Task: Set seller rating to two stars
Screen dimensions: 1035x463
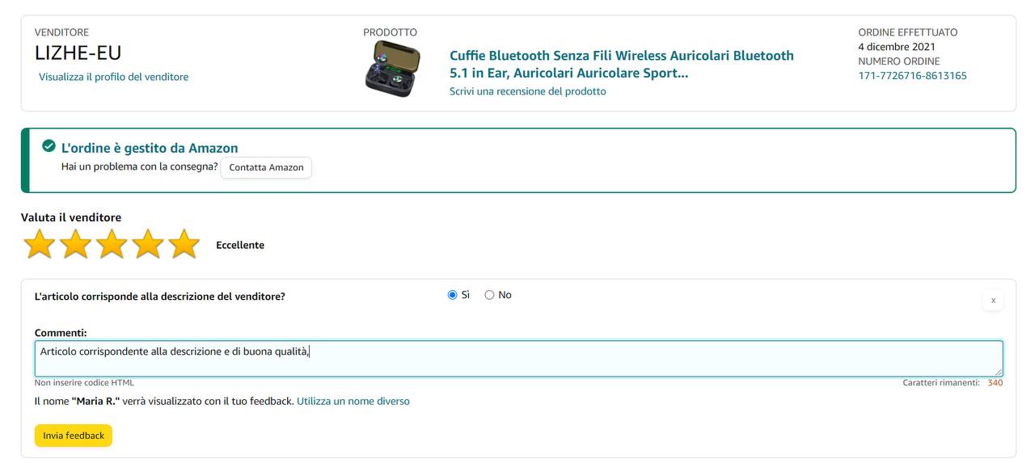Action: tap(75, 244)
